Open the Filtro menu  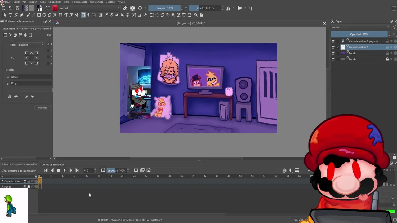coord(66,2)
